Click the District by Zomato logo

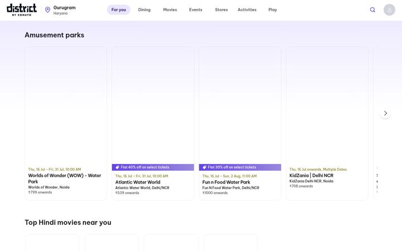(22, 9)
